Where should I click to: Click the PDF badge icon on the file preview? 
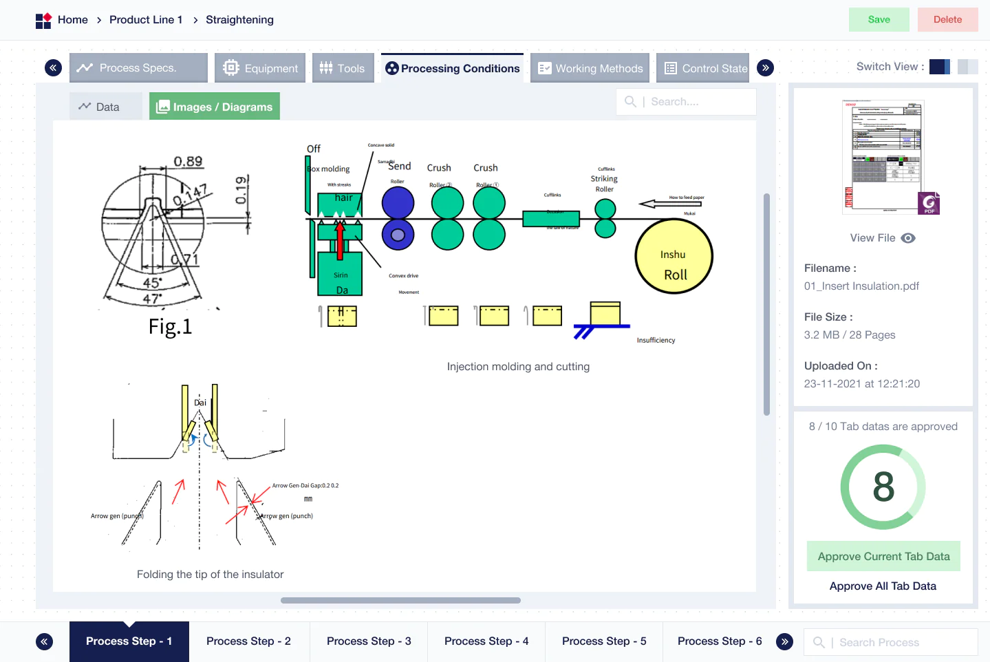click(x=929, y=204)
